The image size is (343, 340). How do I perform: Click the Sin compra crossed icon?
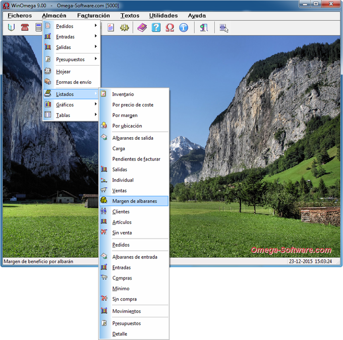(104, 298)
